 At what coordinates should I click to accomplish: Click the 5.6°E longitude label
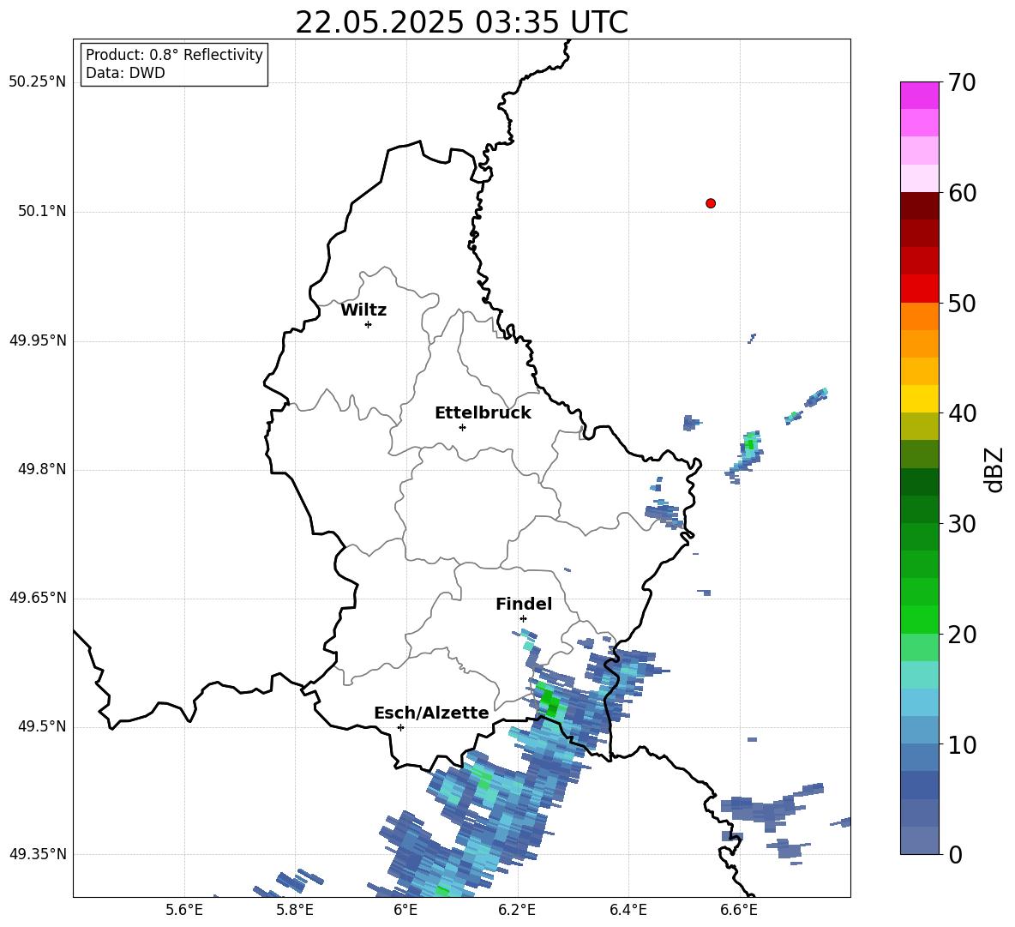184,910
